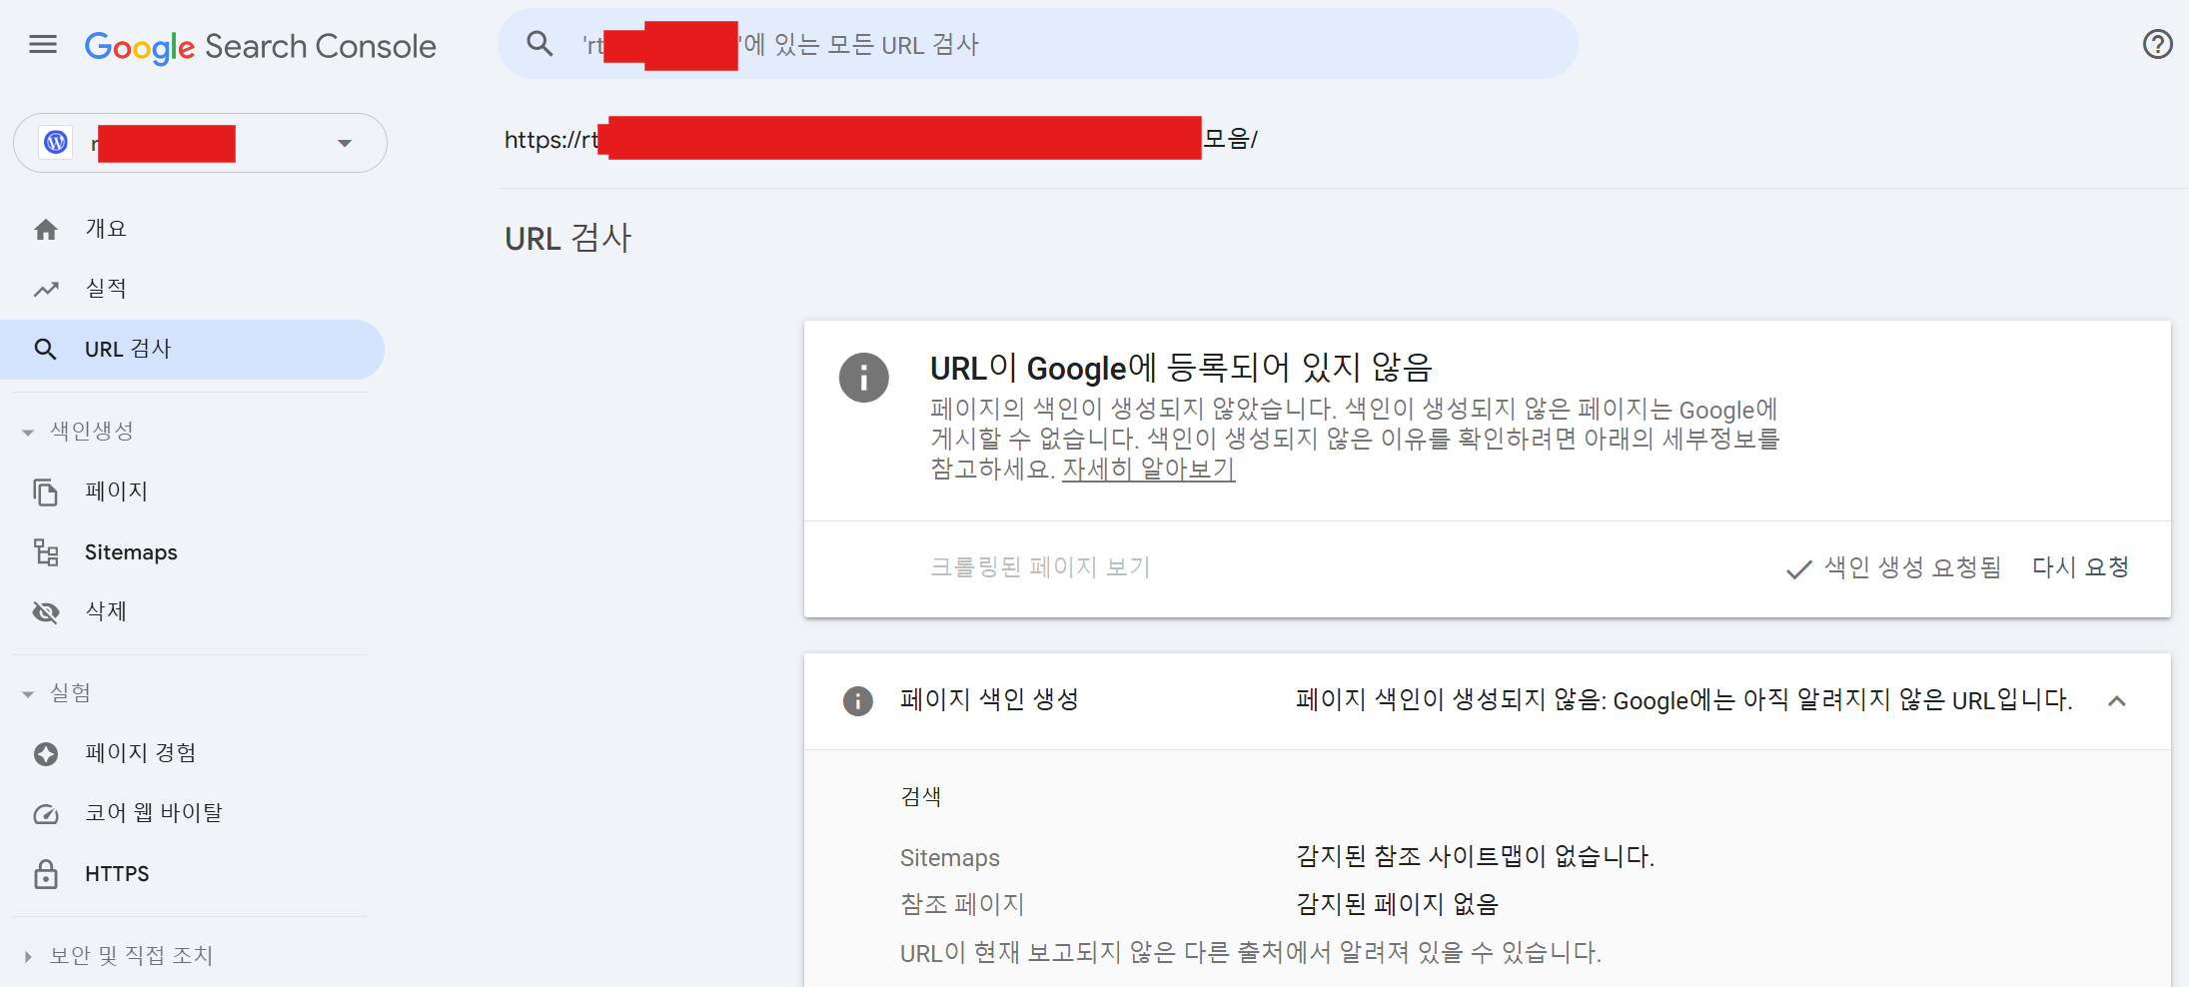
Task: Collapse the 색인생성 sidebar section
Action: pos(28,433)
